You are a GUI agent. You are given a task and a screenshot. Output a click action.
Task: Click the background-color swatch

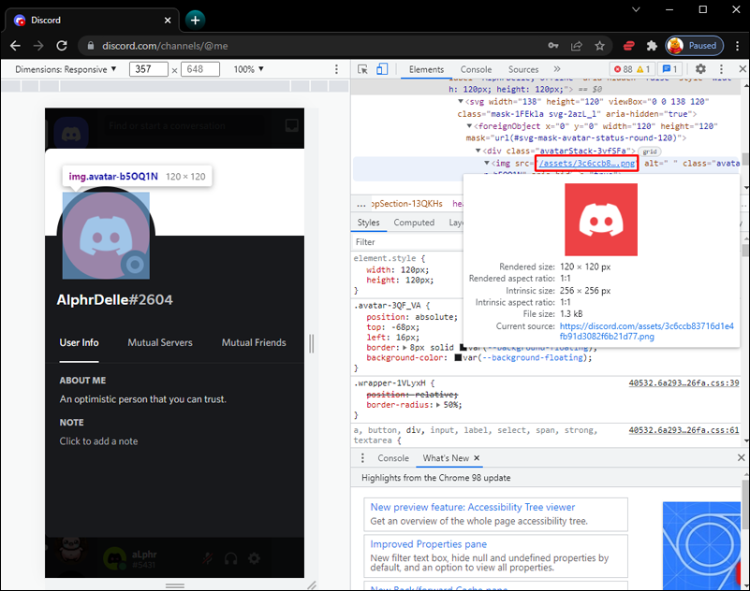pos(458,358)
